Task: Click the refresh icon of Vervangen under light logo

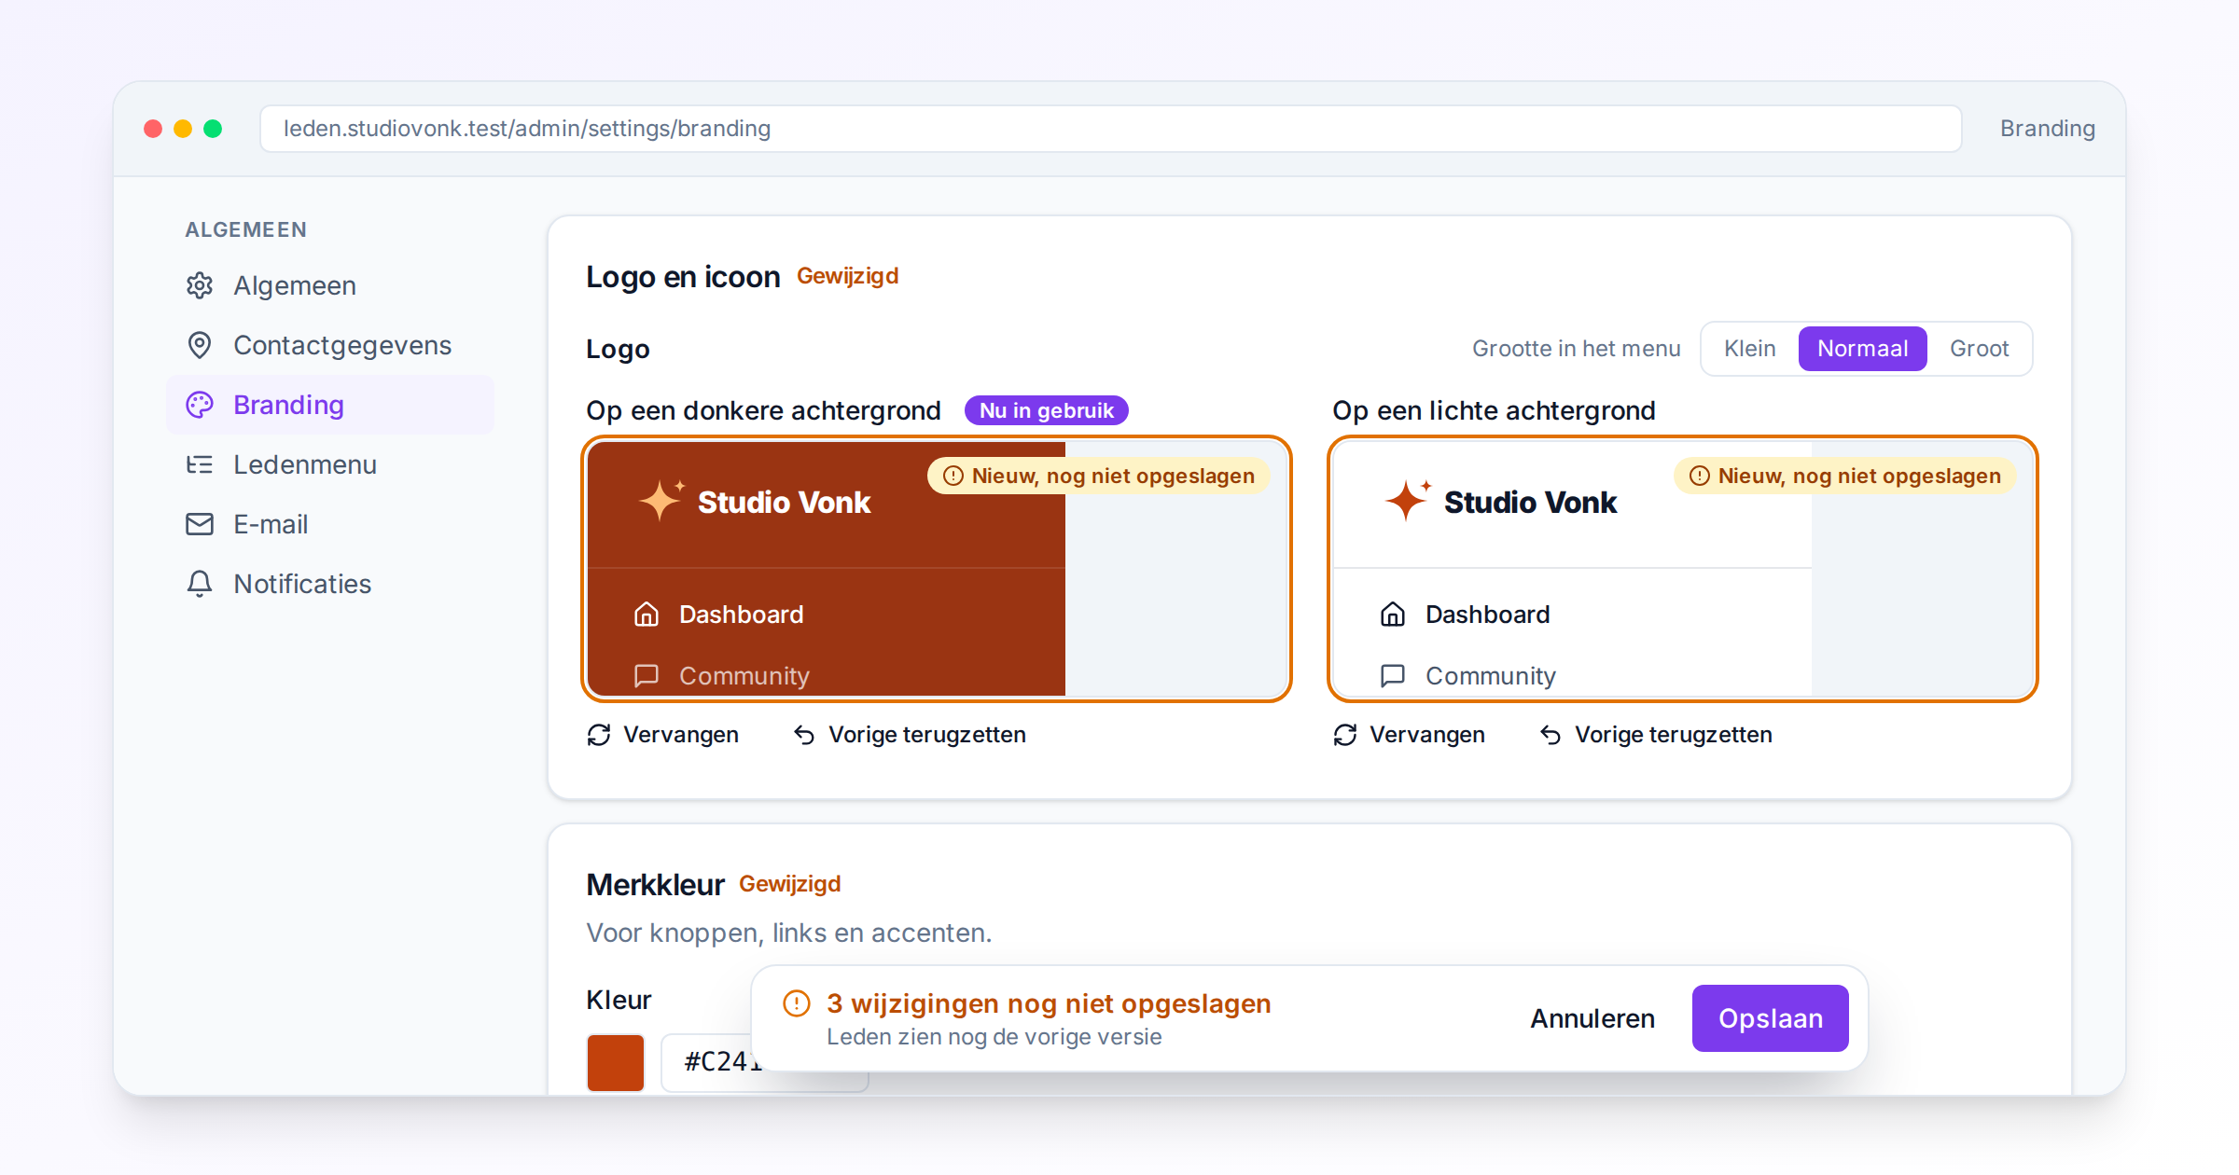Action: pyautogui.click(x=1345, y=735)
